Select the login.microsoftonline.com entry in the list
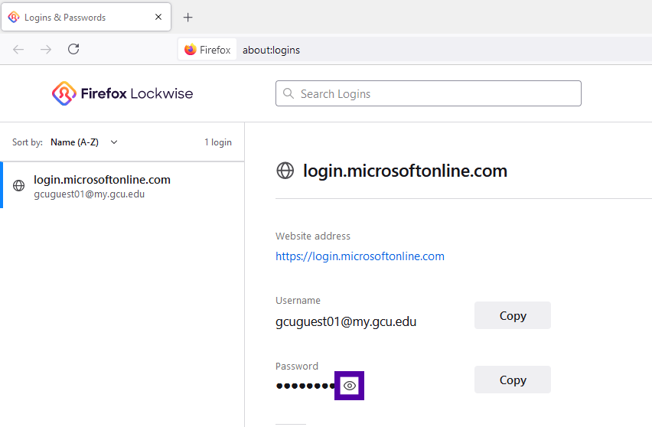The height and width of the screenshot is (427, 652). (x=122, y=185)
